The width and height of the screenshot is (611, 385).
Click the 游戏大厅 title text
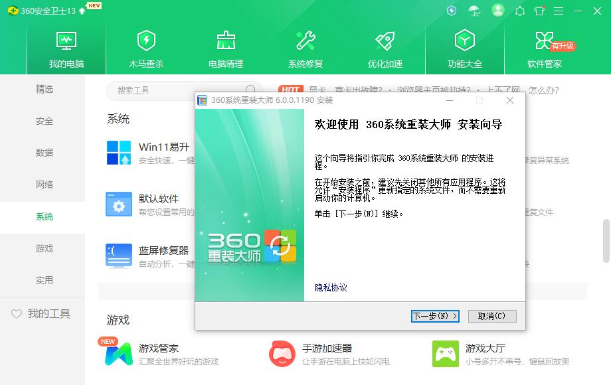485,348
